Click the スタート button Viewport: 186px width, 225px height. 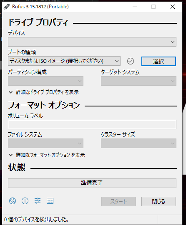pos(118,201)
